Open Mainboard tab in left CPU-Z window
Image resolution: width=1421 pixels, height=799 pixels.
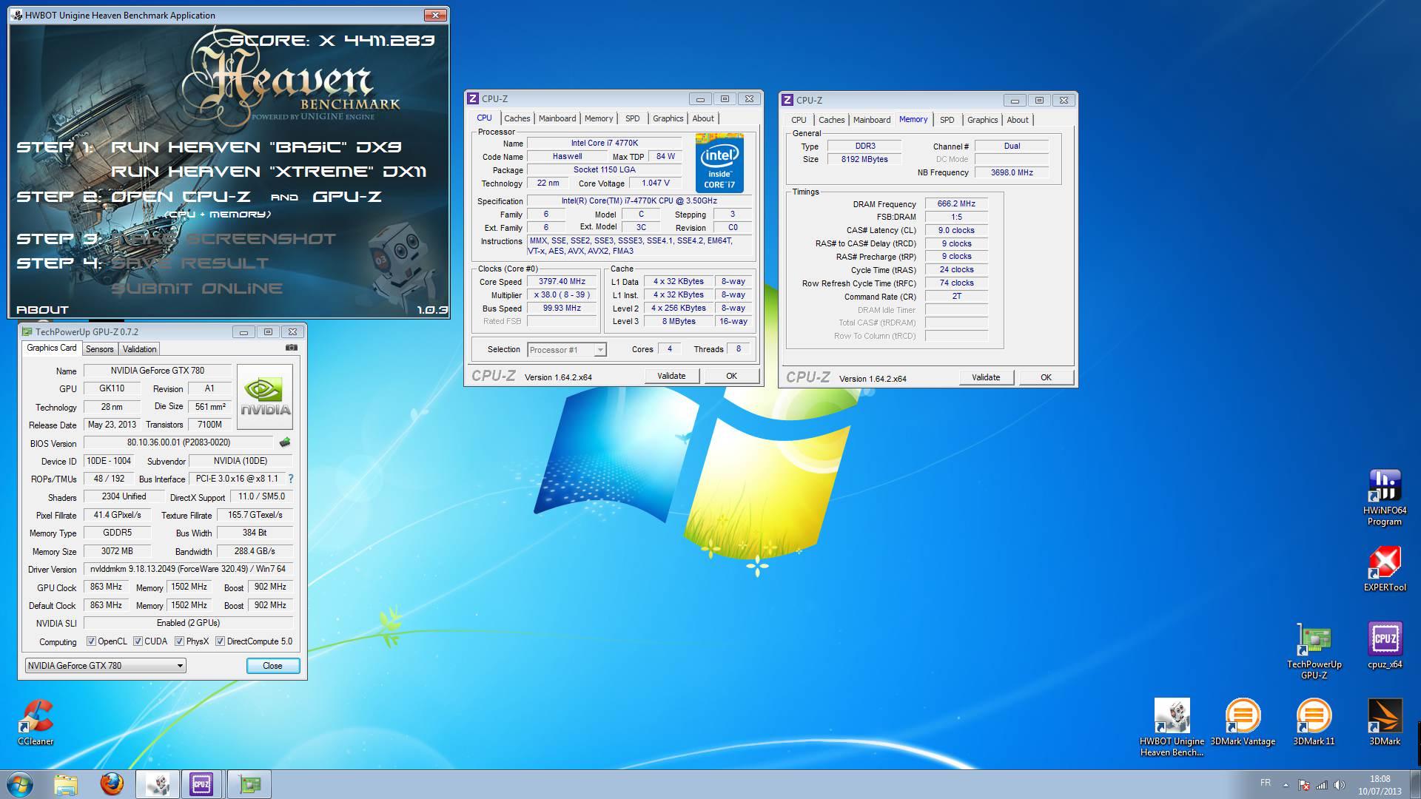557,118
